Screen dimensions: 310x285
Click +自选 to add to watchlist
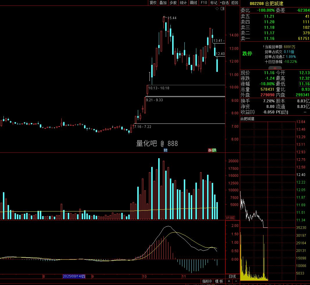pos(224,3)
